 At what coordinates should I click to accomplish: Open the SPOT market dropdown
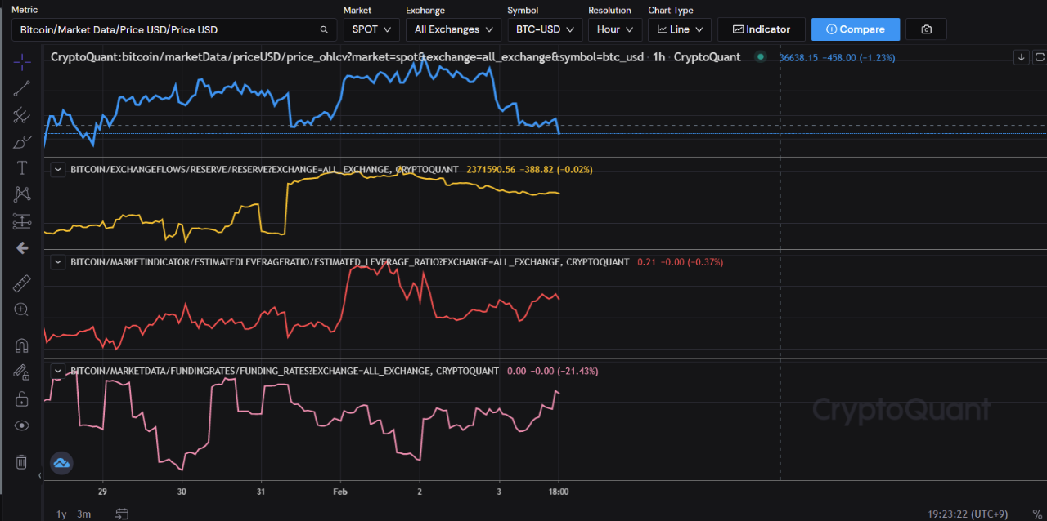[371, 29]
